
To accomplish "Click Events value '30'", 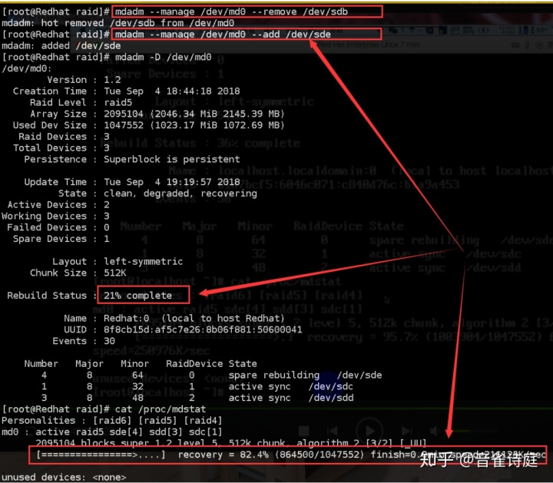I will pos(109,341).
